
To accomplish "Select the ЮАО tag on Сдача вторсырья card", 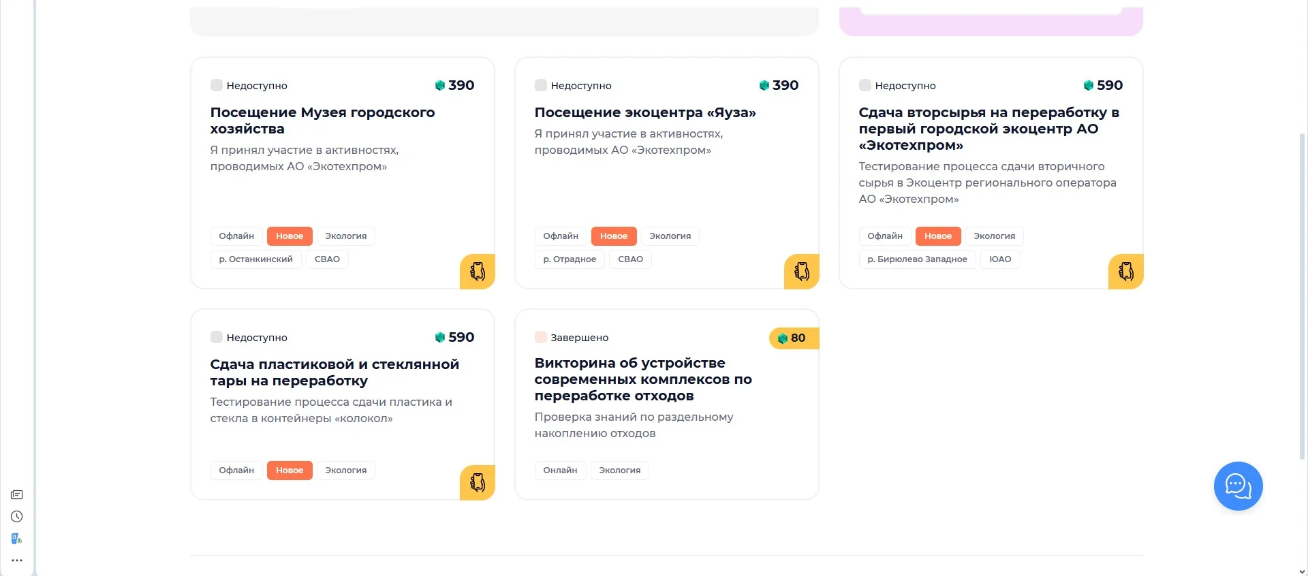I will (1000, 259).
